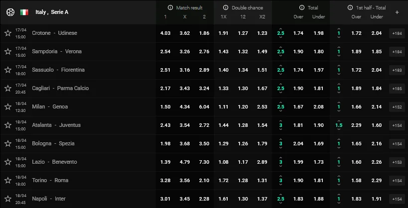Select Crotone home win odds 4.03
The image size is (408, 208).
[x=165, y=33]
